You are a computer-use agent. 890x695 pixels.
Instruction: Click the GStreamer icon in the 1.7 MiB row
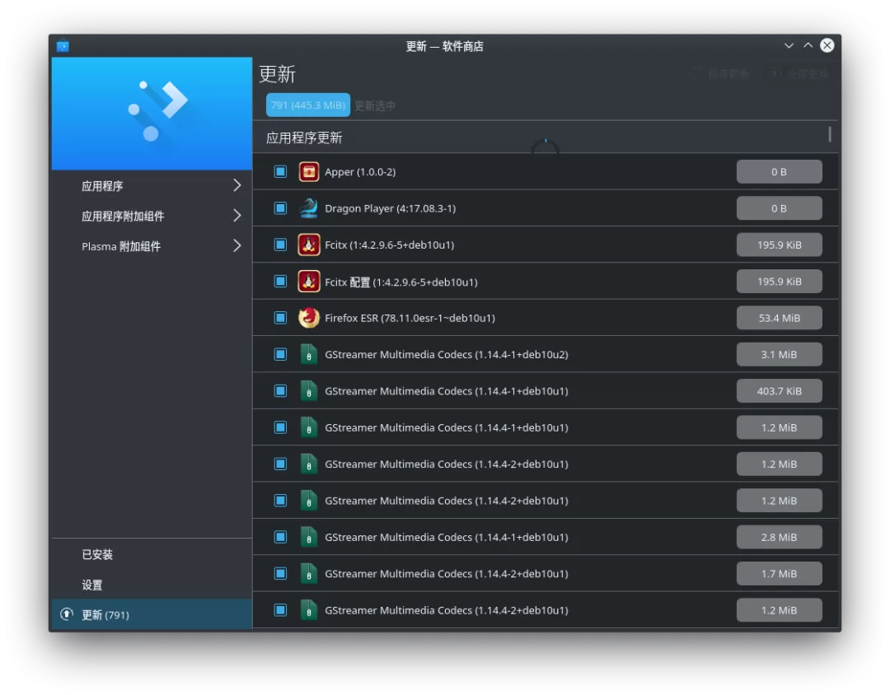click(309, 574)
